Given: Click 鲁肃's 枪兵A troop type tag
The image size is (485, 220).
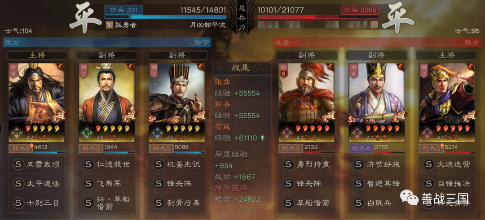Looking at the screenshot, I should tap(361, 148).
